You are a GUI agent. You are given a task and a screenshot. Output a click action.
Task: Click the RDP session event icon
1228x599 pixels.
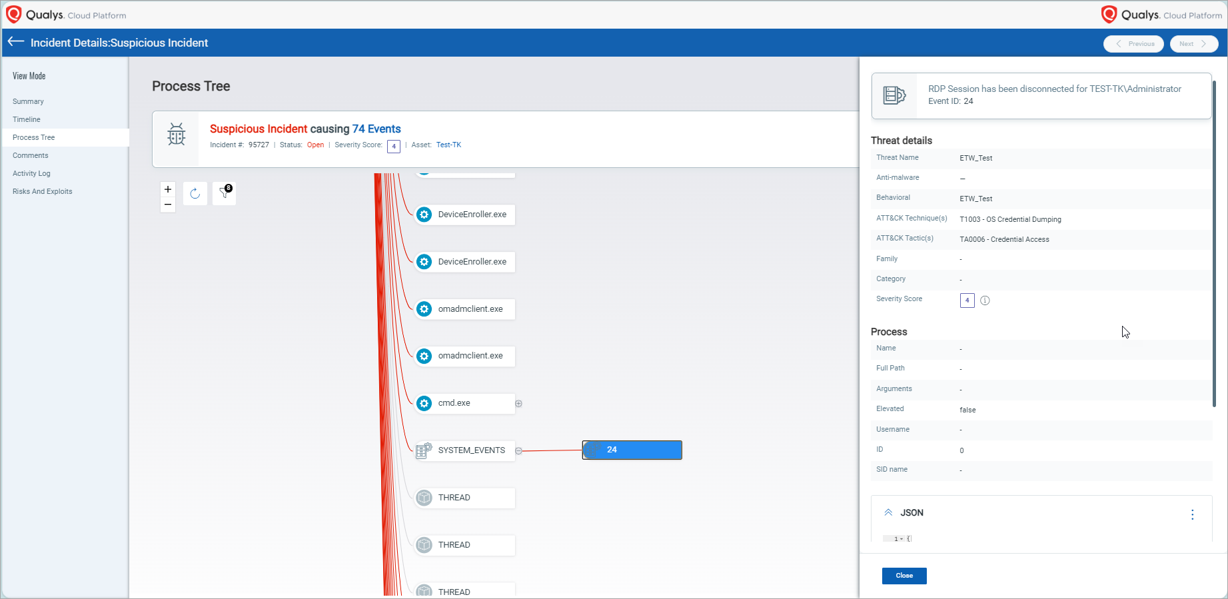894,95
